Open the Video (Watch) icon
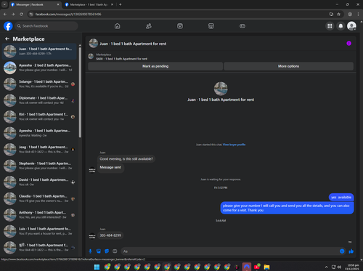Screen dimensions: 363x271 point(180,26)
